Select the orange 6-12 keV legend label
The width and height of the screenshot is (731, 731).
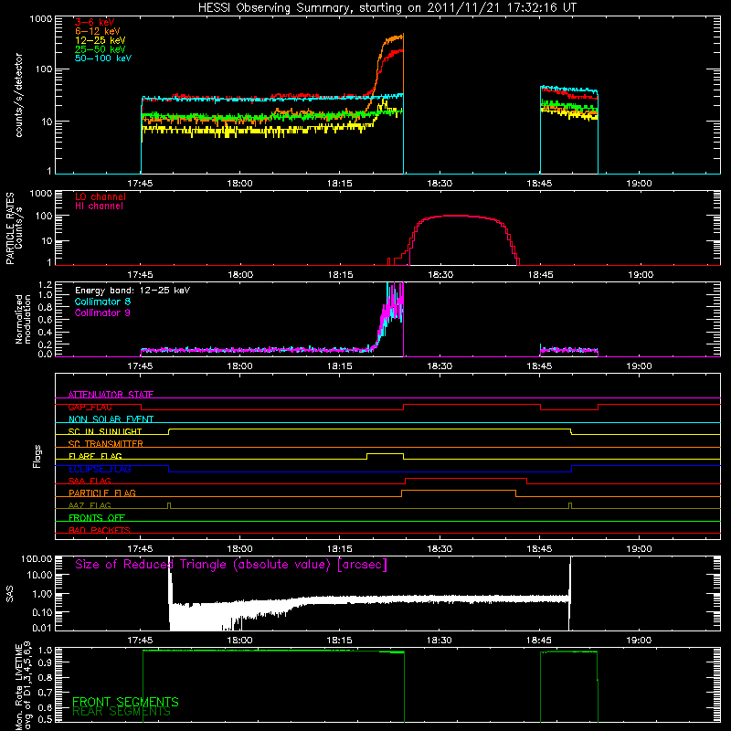98,31
